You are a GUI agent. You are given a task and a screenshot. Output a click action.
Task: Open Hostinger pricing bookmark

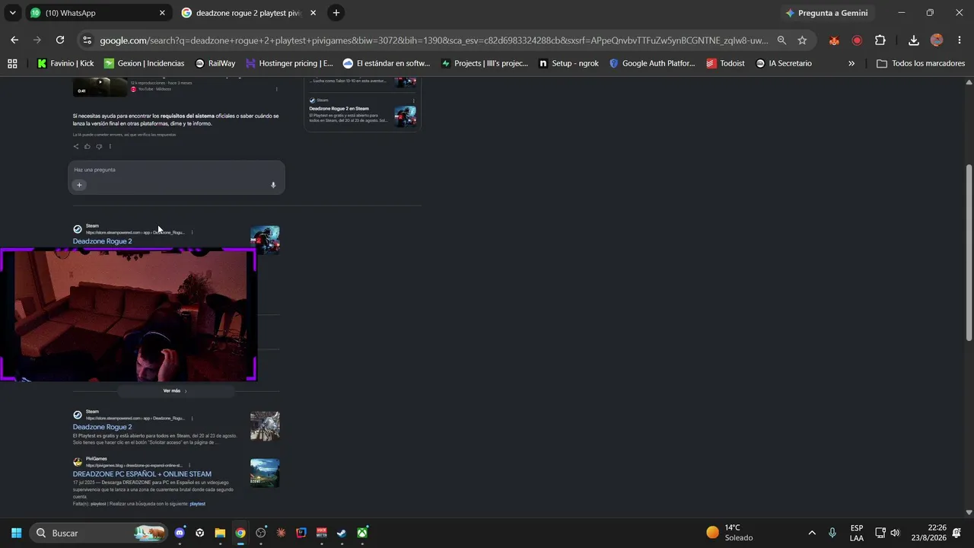[x=290, y=63]
